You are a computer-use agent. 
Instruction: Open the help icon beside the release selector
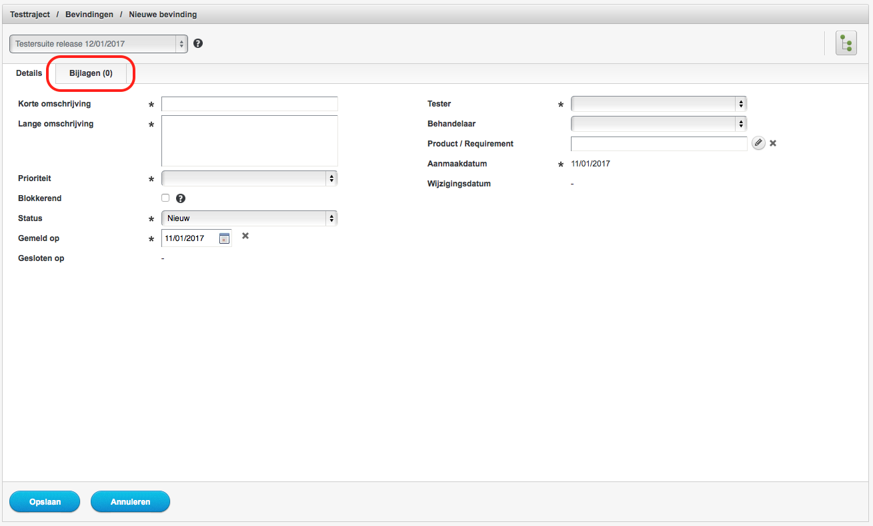pyautogui.click(x=198, y=43)
